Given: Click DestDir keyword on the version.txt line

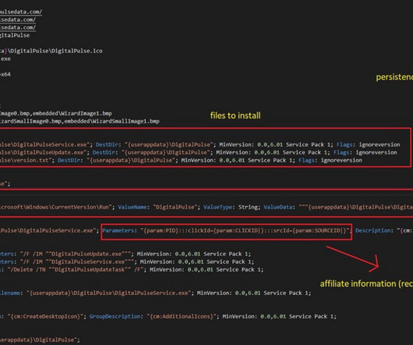Looking at the screenshot, I should point(69,160).
